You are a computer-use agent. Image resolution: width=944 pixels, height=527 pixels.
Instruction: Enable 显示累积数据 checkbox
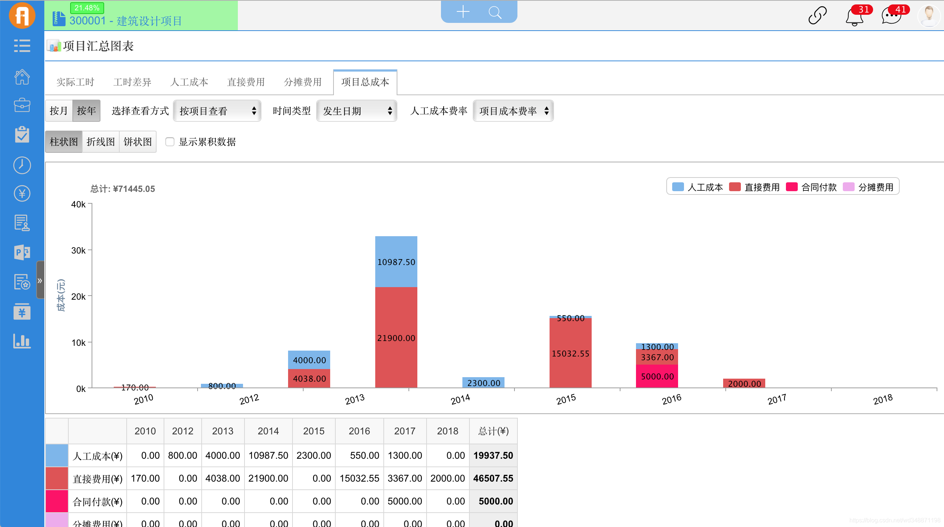coord(170,142)
